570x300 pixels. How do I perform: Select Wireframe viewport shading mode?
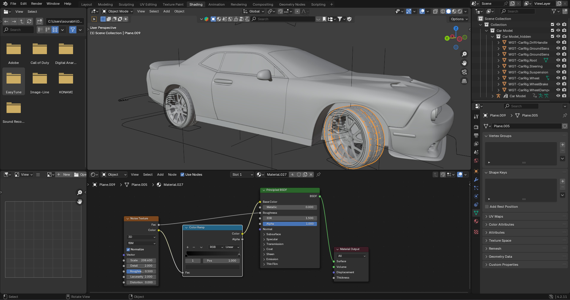[443, 11]
